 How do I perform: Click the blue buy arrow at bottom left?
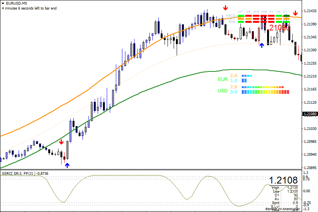click(x=67, y=165)
